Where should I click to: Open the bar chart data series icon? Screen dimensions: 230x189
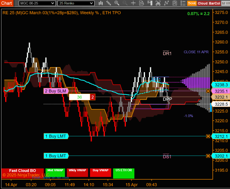[x=158, y=3]
